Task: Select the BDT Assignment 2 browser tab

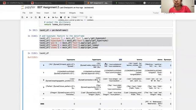Action: 98,3
